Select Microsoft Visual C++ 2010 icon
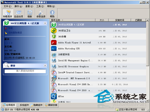The width and height of the screenshot is (150, 112). coord(54,90)
